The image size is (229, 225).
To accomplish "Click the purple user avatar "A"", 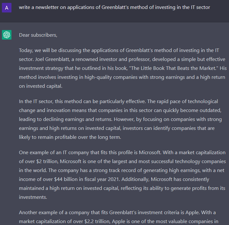I will pyautogui.click(x=7, y=8).
